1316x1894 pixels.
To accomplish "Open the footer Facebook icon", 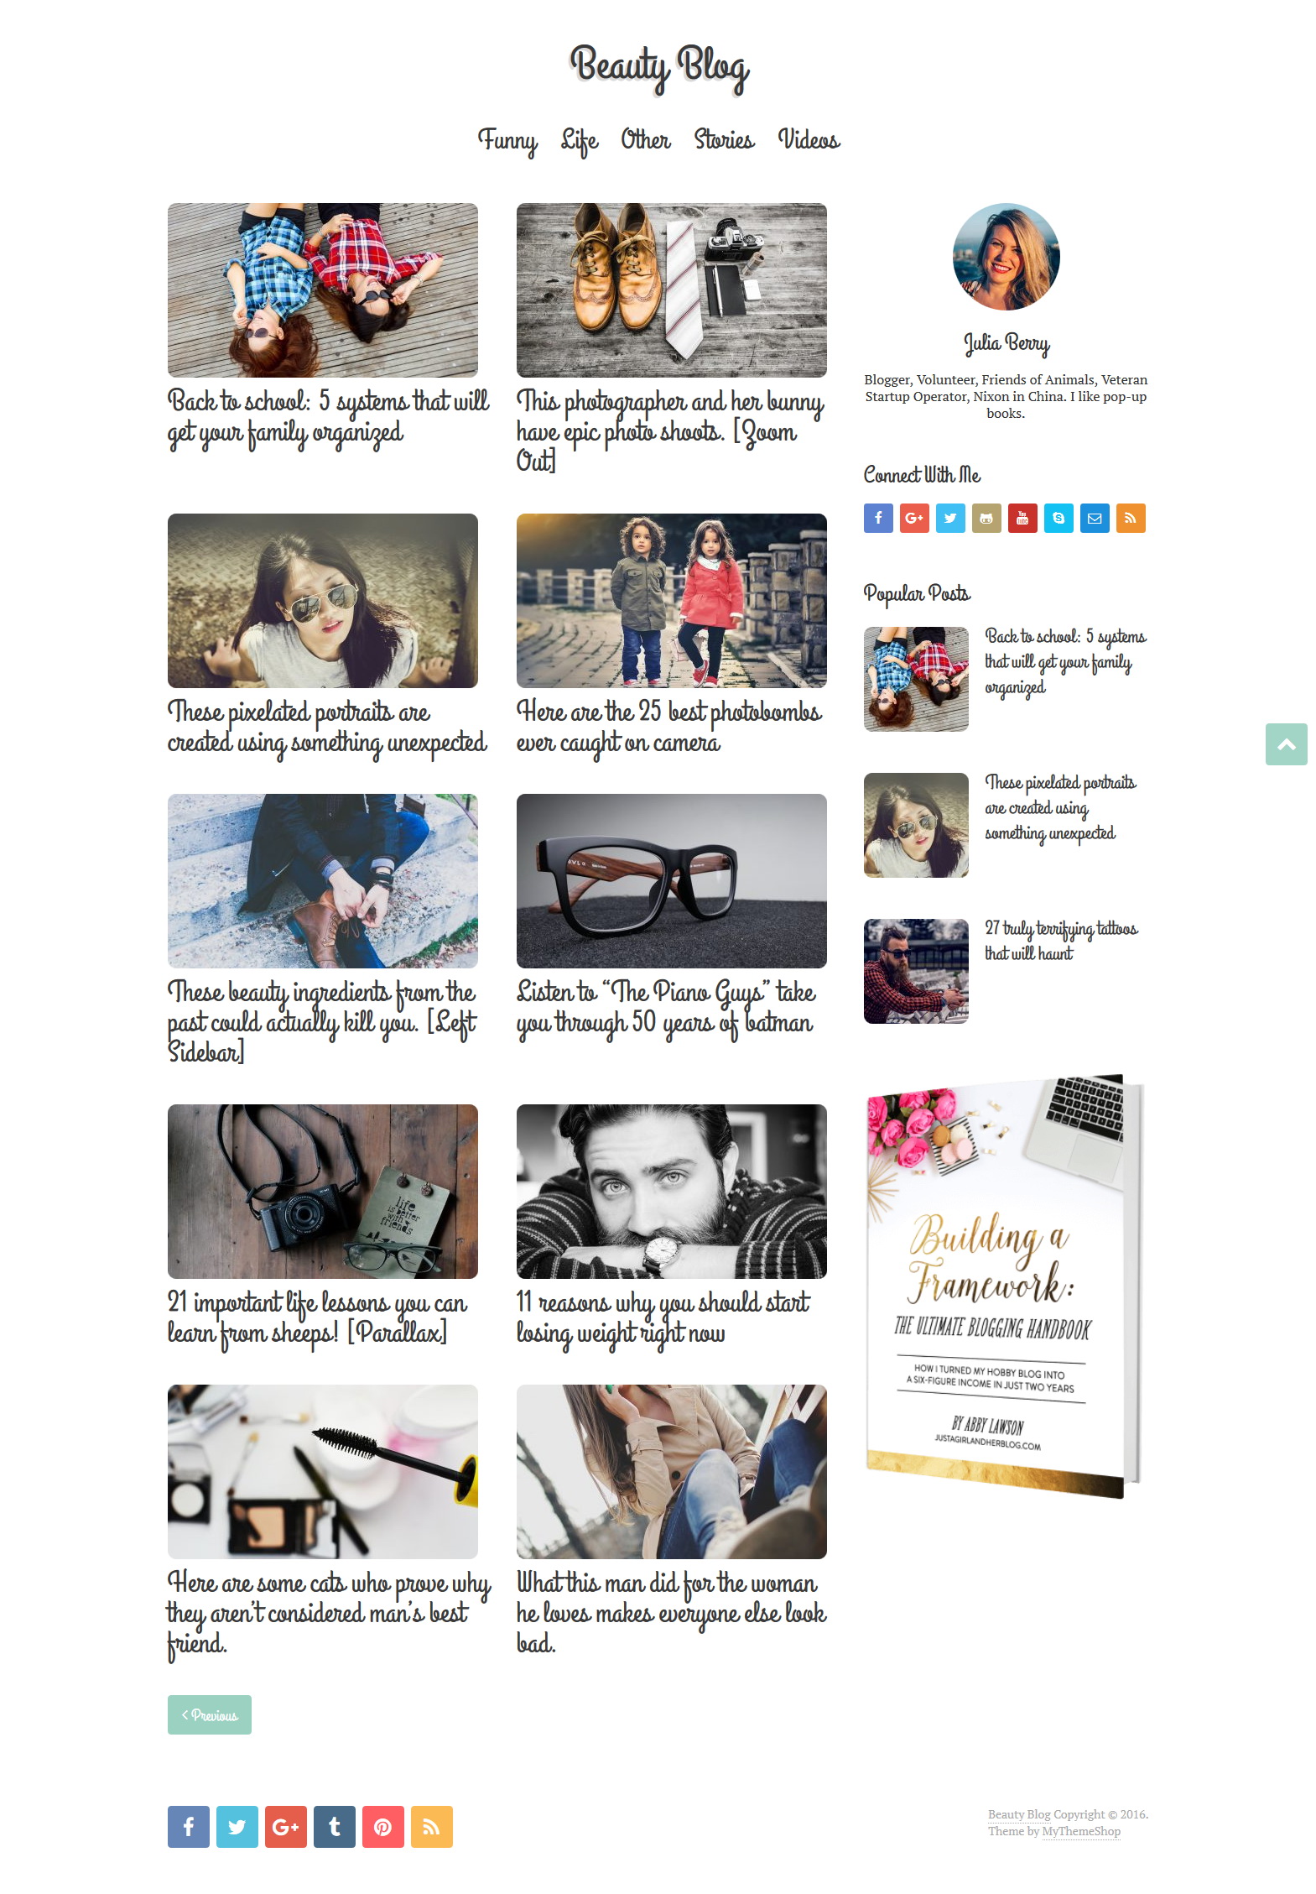I will (x=189, y=1826).
